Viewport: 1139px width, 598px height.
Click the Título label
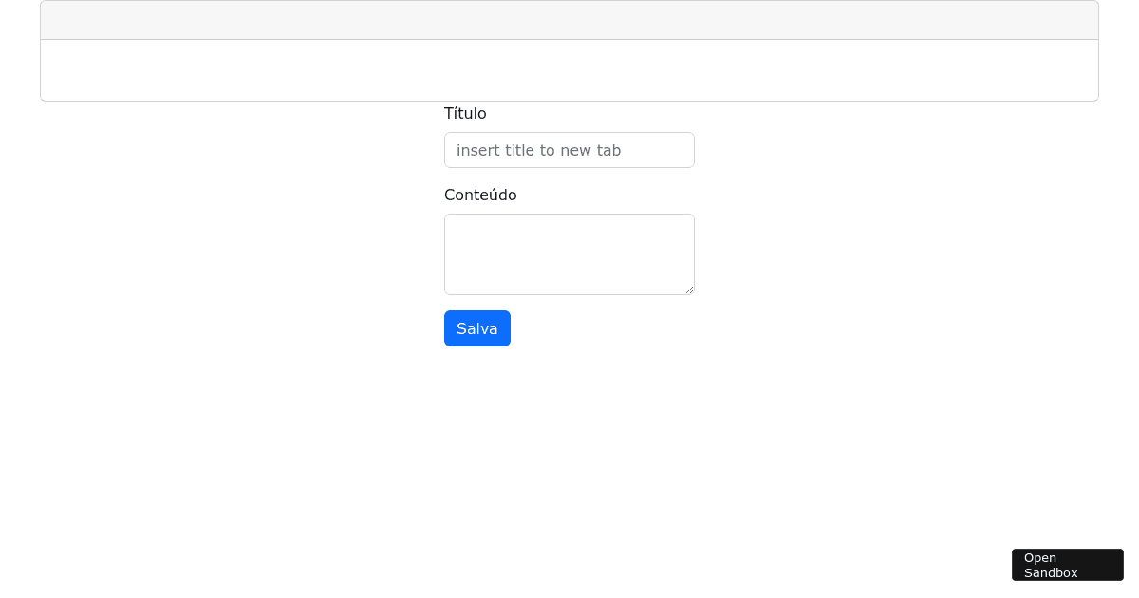pyautogui.click(x=465, y=113)
